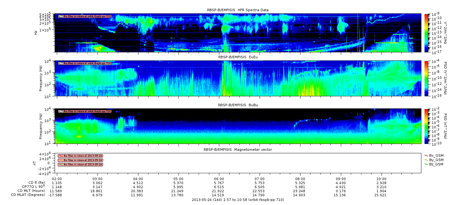Select the 'RBSP-B/EMFISIS Magnetometer vector' title
Image resolution: width=452 pixels, height=205 pixels.
pyautogui.click(x=238, y=150)
